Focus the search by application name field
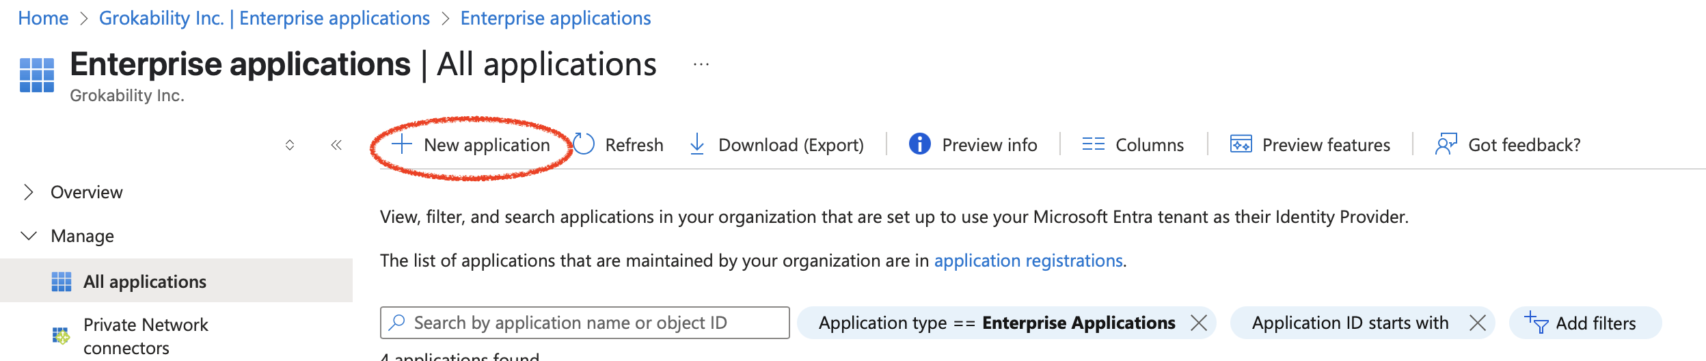 (584, 323)
